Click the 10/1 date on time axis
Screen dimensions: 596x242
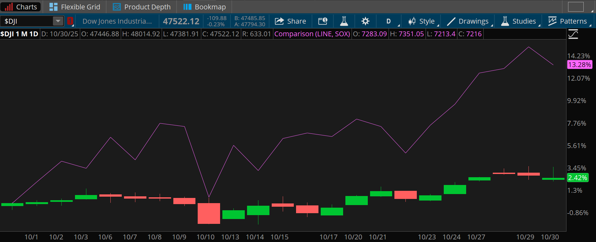(31, 237)
